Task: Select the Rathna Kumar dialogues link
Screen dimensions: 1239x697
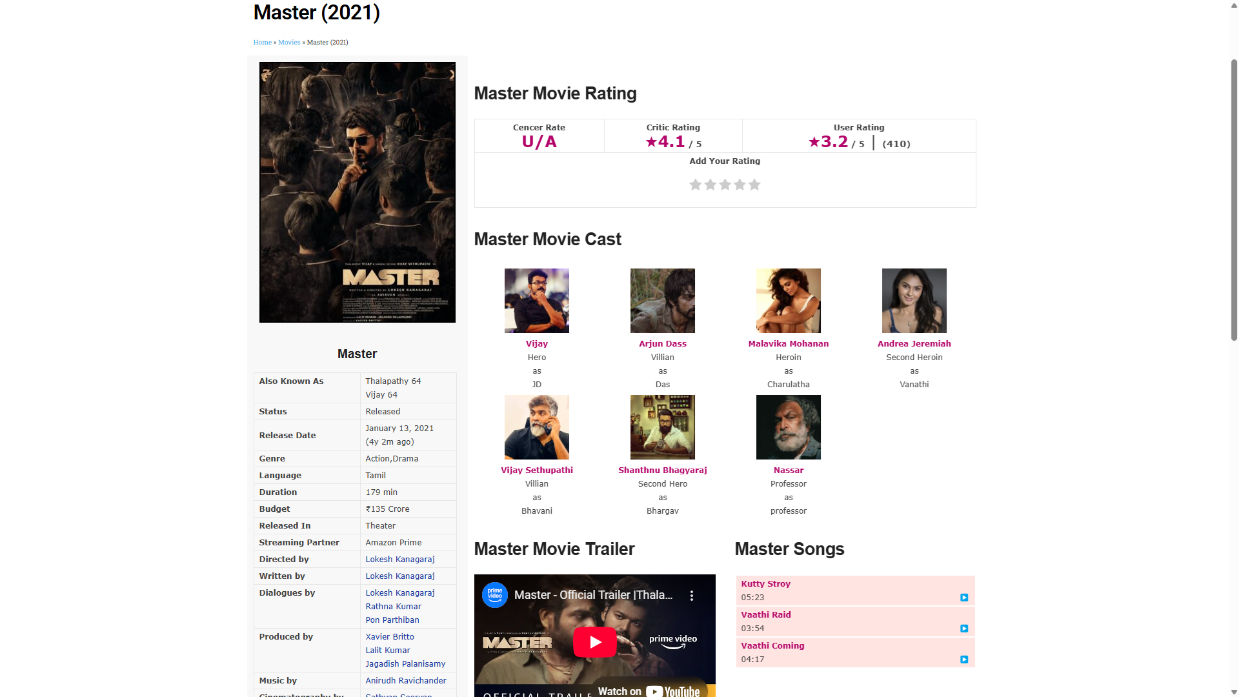Action: pyautogui.click(x=393, y=607)
